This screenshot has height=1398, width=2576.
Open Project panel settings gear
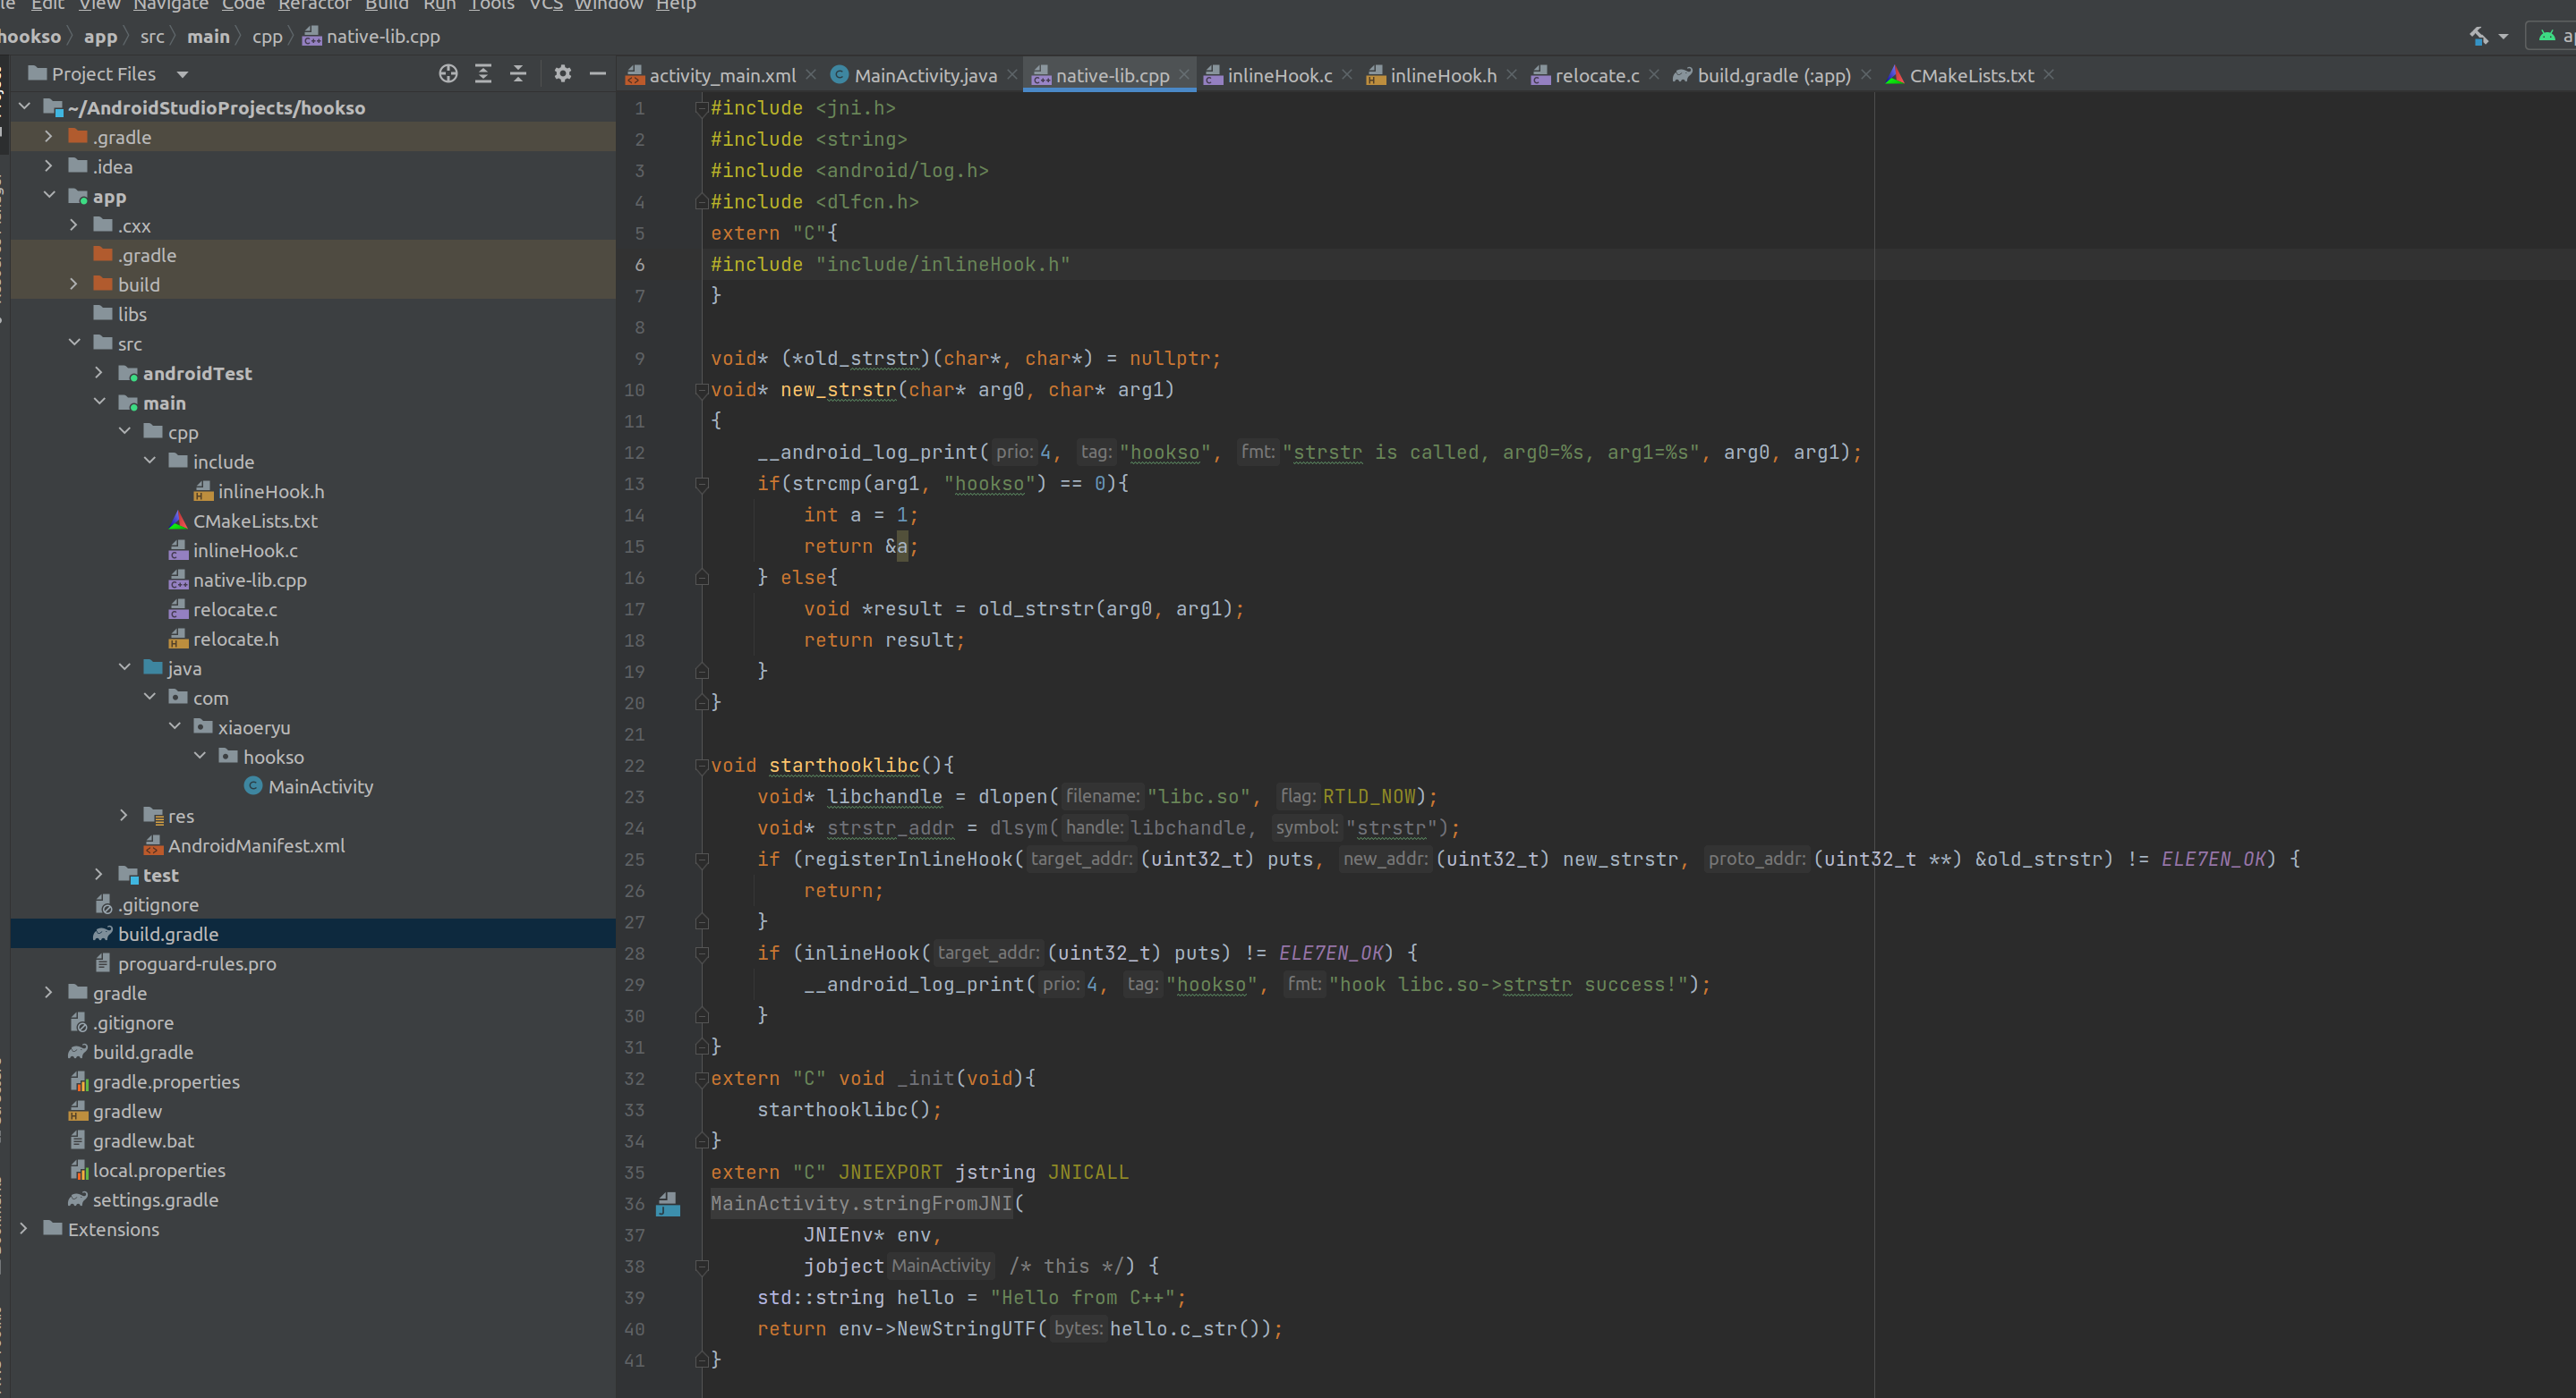pos(563,74)
